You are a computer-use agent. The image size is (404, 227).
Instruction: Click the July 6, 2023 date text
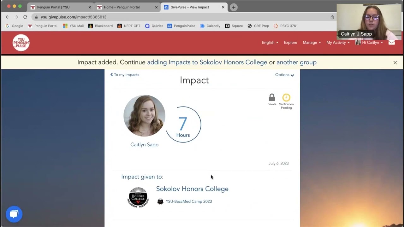click(x=278, y=163)
